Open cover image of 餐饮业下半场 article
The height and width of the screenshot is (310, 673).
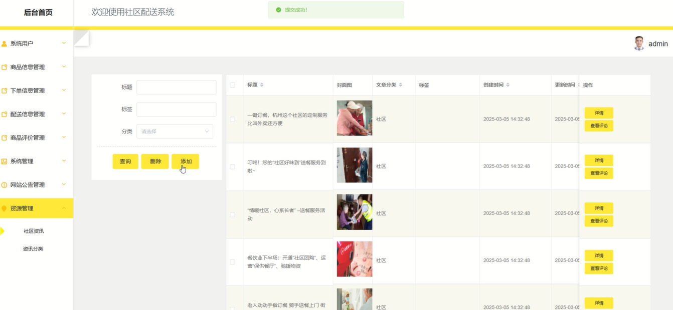pos(355,259)
